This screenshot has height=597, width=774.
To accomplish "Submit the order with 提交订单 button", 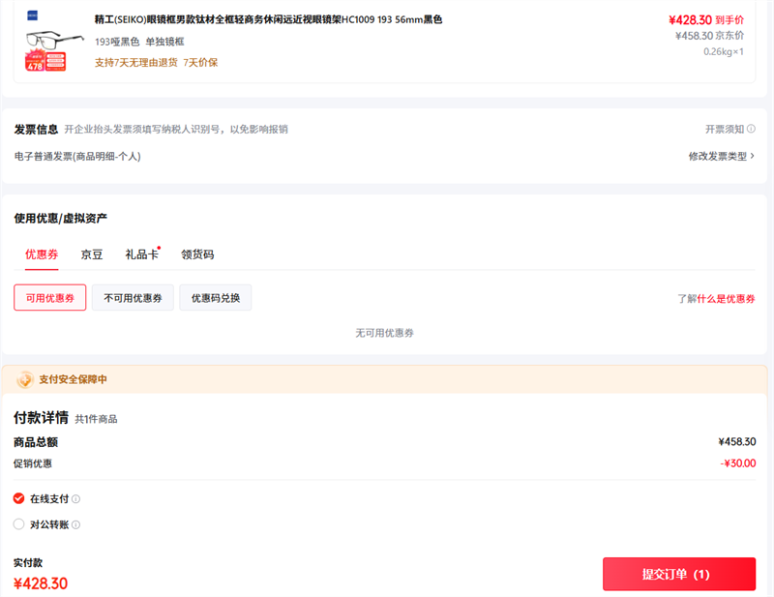I will (x=678, y=574).
